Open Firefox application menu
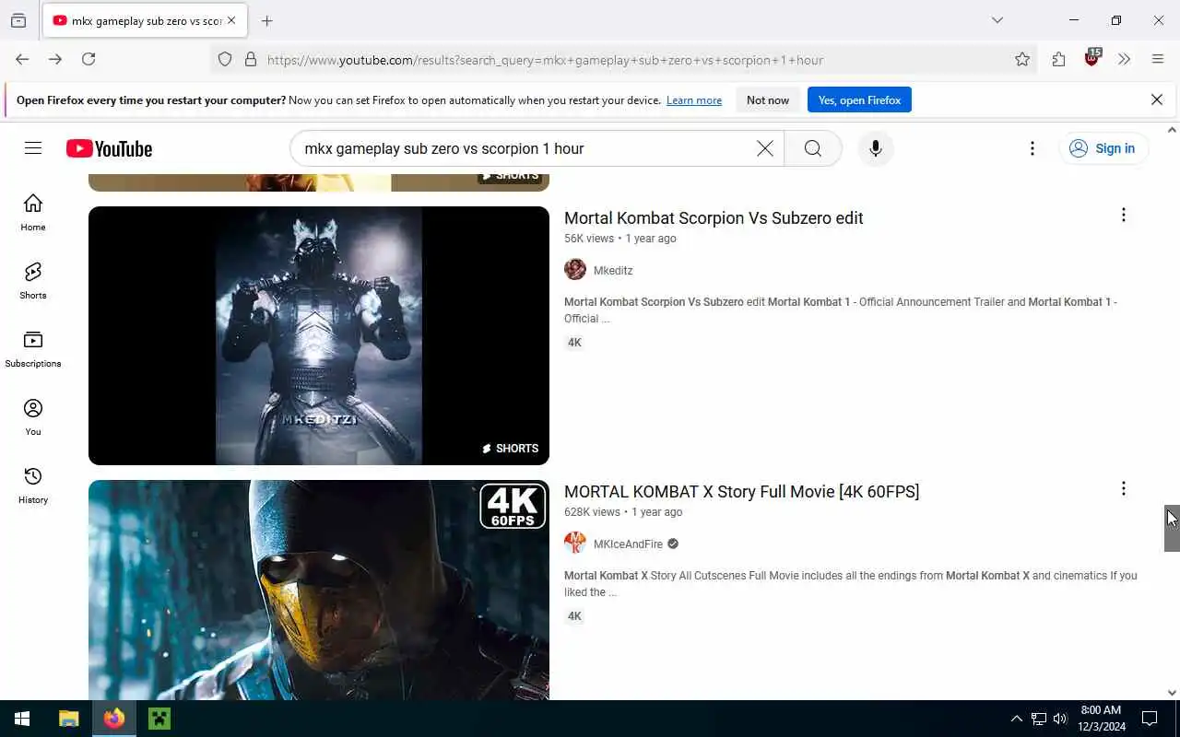Viewport: 1180px width, 737px height. [x=1158, y=59]
